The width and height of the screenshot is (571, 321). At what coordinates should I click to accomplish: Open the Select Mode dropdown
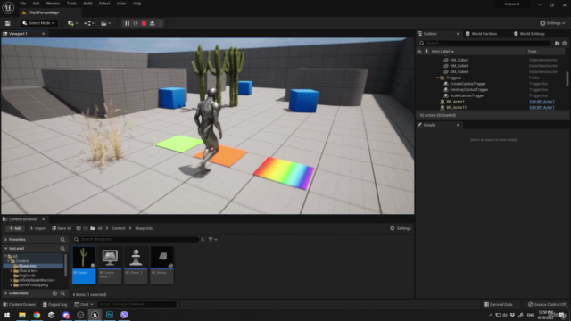38,23
